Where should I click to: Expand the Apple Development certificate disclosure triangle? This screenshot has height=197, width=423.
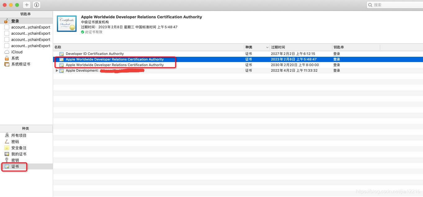click(57, 70)
